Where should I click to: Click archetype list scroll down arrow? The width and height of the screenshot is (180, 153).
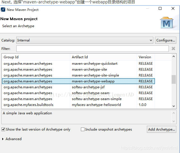click(x=174, y=106)
